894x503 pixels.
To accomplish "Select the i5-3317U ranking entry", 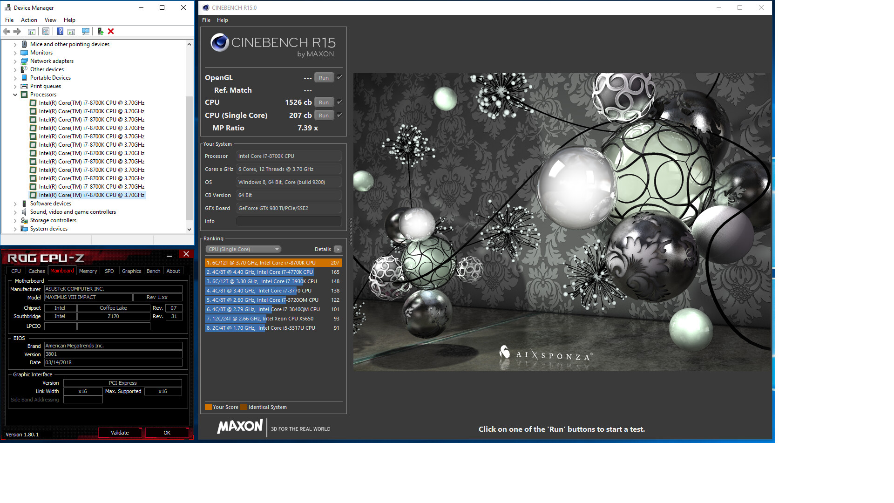I will point(273,328).
